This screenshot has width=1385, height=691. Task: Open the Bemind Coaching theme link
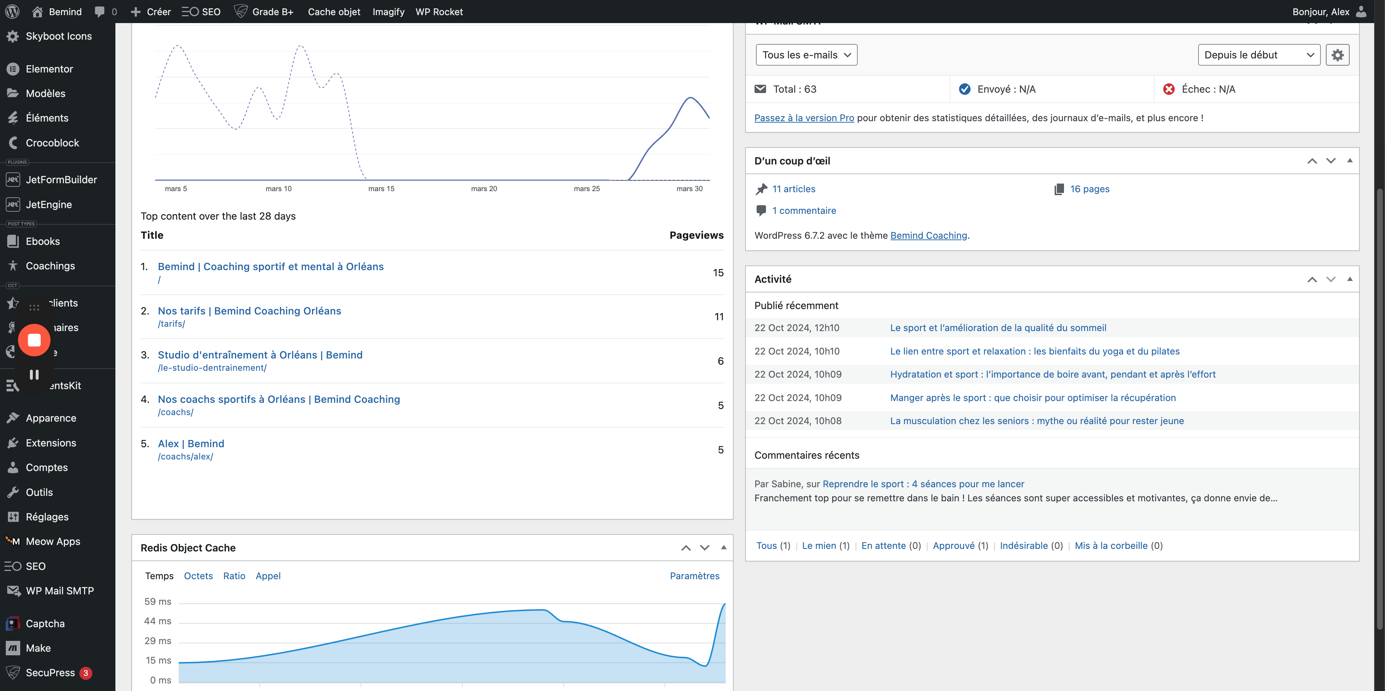[928, 236]
